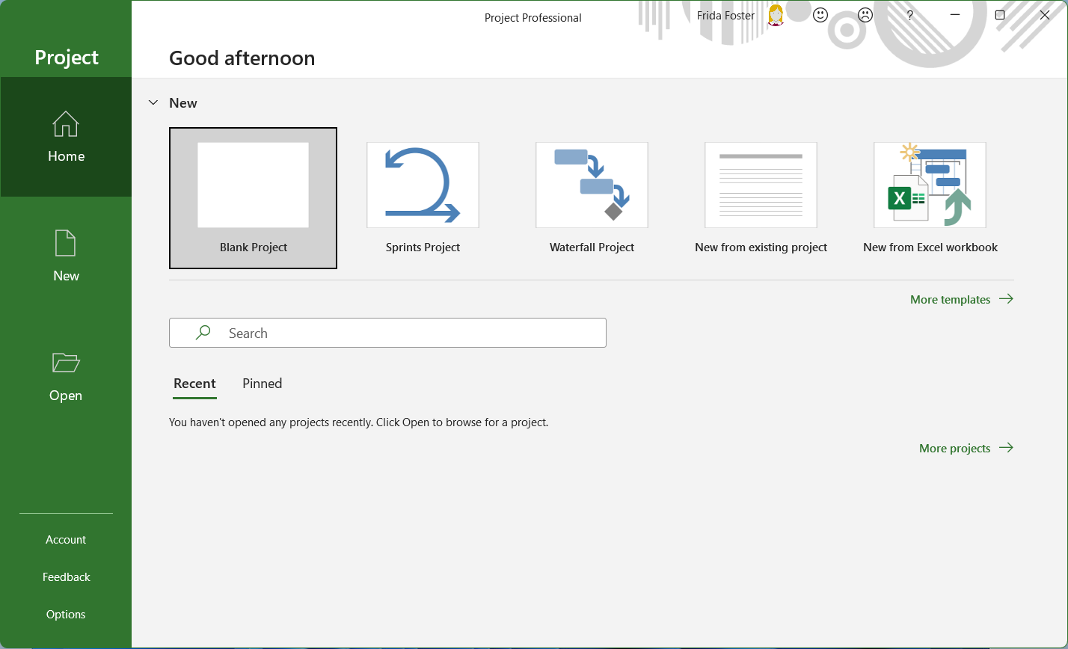The height and width of the screenshot is (649, 1068).
Task: Click the smiley face feedback icon
Action: 820,15
